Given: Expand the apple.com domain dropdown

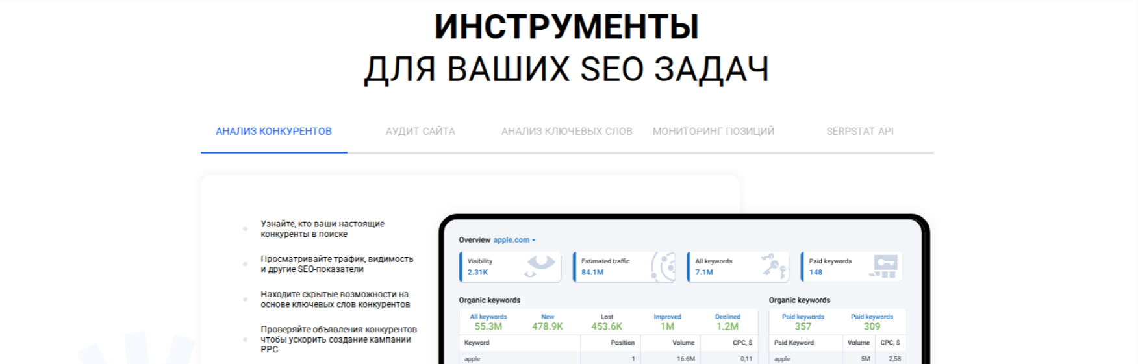Looking at the screenshot, I should point(514,240).
